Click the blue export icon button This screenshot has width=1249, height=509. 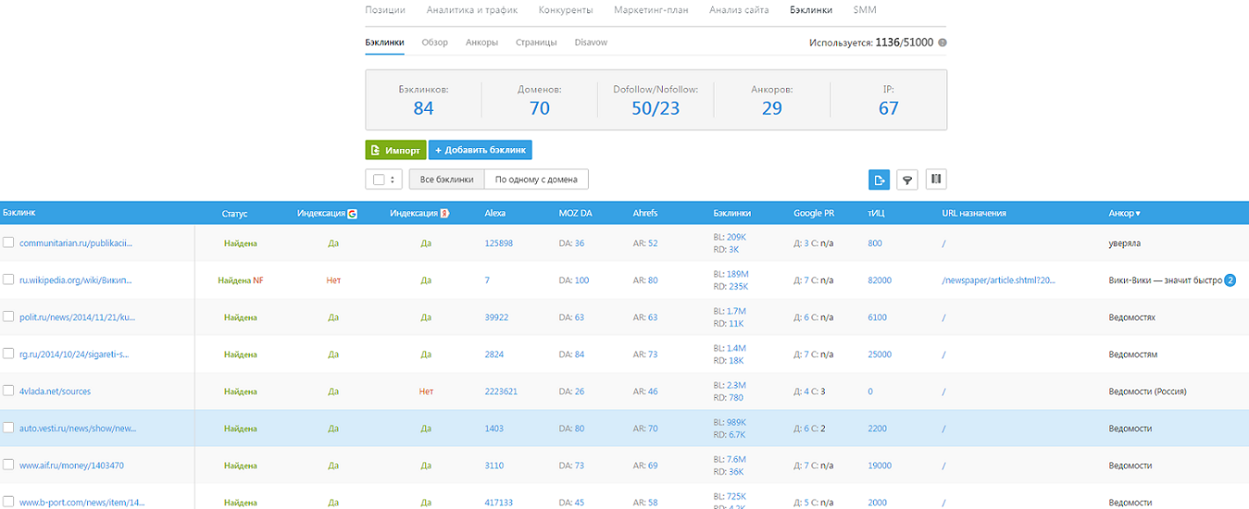(x=878, y=180)
